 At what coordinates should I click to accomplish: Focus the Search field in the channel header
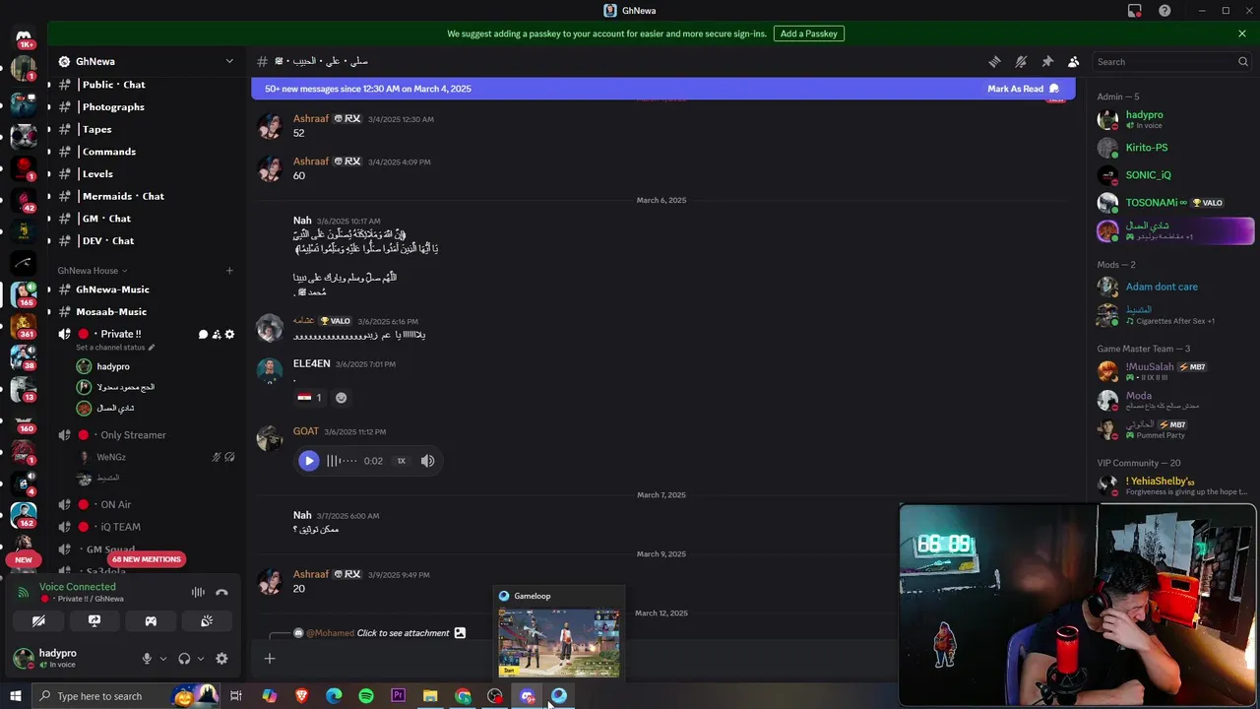tap(1172, 61)
